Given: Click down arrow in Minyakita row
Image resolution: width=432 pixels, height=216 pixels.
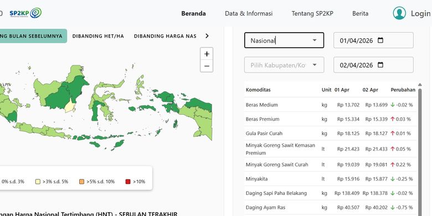Looking at the screenshot, I should click(x=393, y=179).
